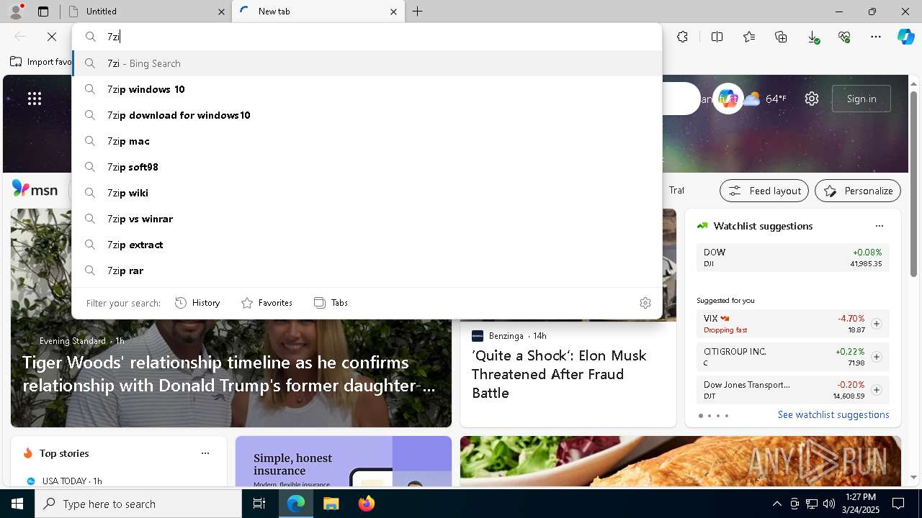This screenshot has height=518, width=922.
Task: Select the 7zip wiki suggestion
Action: pos(367,193)
